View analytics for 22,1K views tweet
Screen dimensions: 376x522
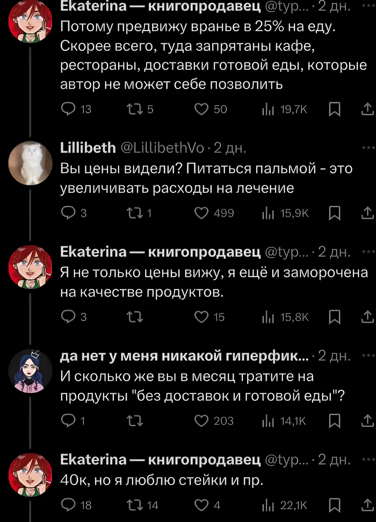(x=284, y=505)
